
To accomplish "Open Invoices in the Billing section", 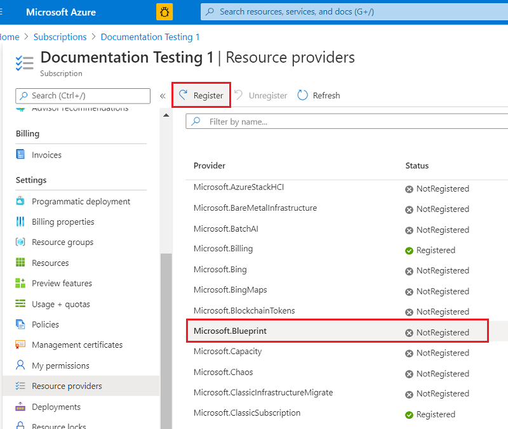I will click(46, 155).
